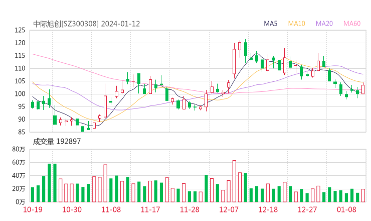
Task: Click the 01-08 date axis label
Action: pyautogui.click(x=346, y=209)
